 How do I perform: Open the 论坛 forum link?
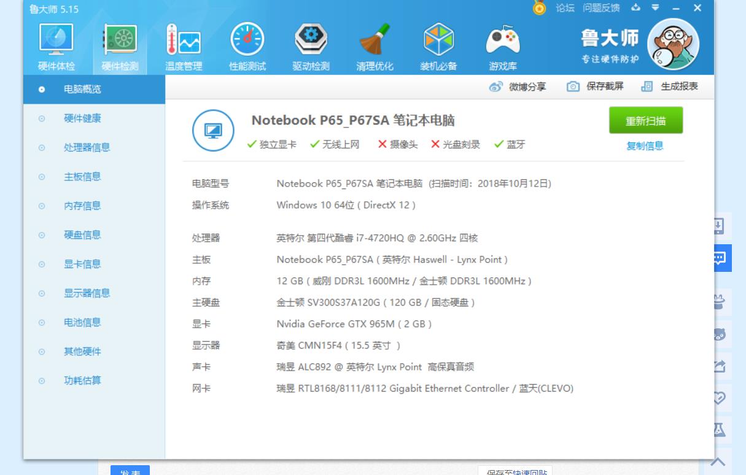coord(565,8)
